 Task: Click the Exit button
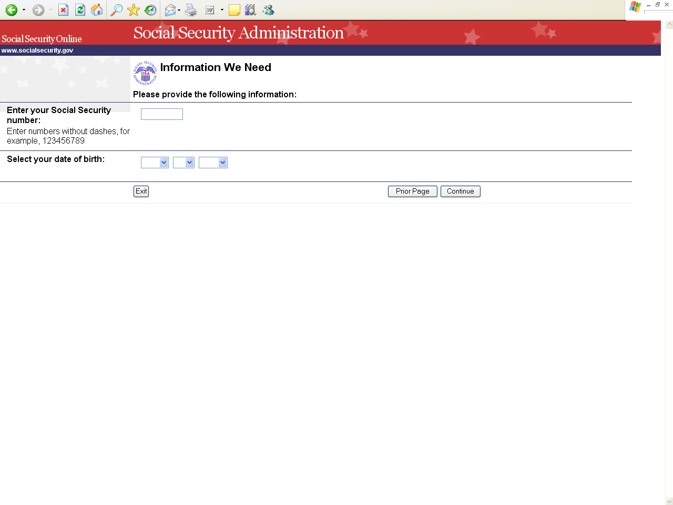pyautogui.click(x=141, y=191)
